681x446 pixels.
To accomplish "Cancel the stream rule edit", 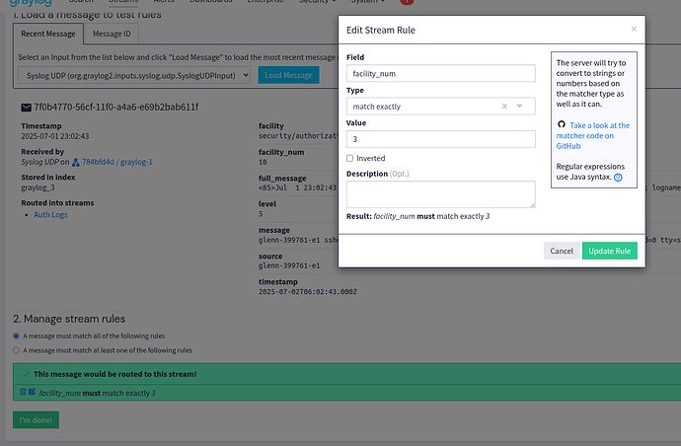I will coord(562,251).
